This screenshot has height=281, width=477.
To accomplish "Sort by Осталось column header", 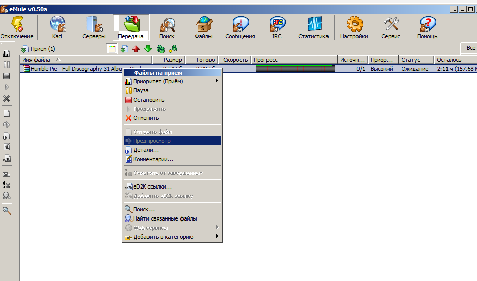I will pyautogui.click(x=456, y=60).
